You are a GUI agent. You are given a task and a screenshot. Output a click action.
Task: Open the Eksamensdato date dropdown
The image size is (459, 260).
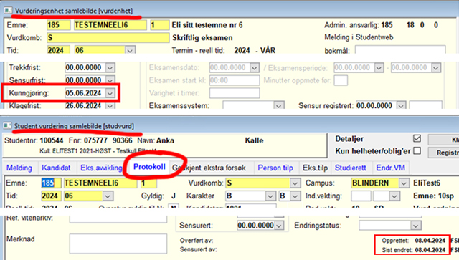point(255,68)
